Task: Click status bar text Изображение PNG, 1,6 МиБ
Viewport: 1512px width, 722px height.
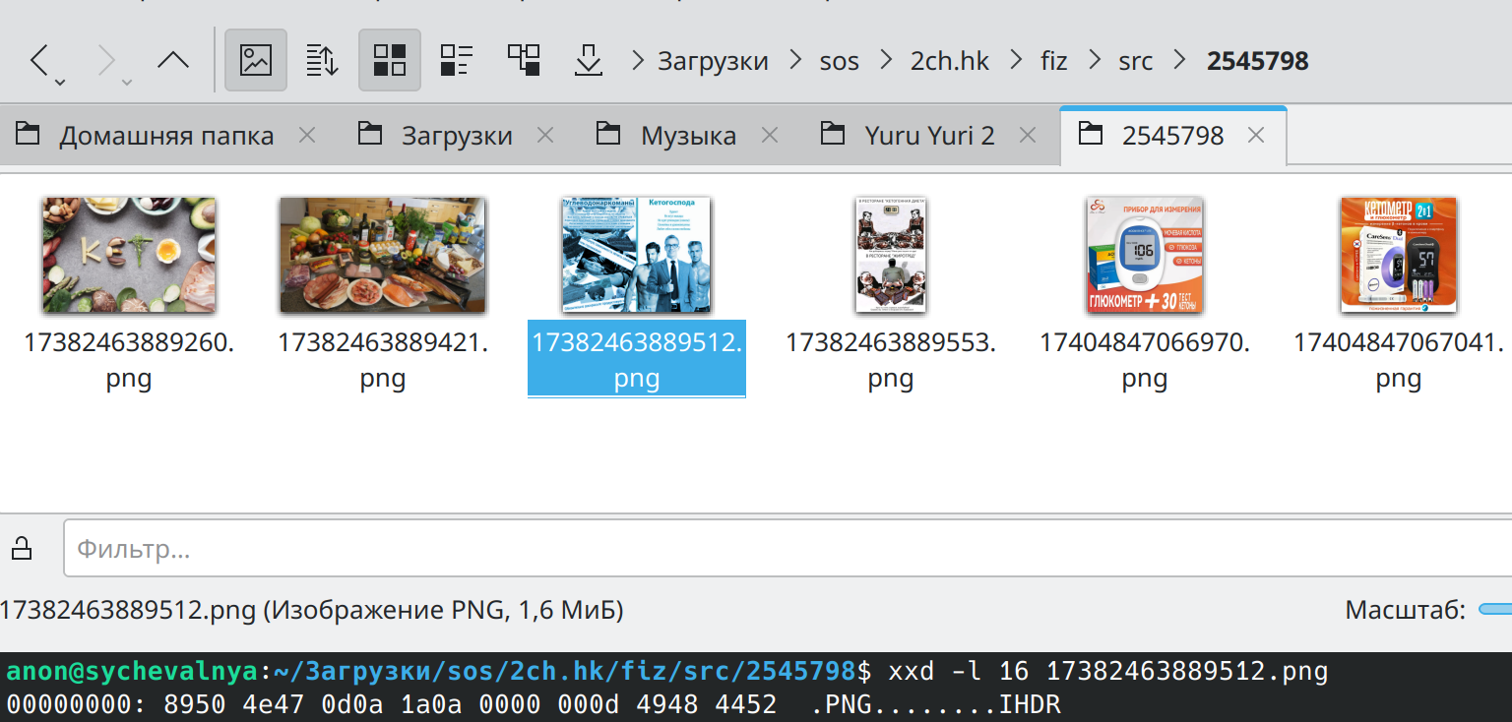Action: (444, 611)
